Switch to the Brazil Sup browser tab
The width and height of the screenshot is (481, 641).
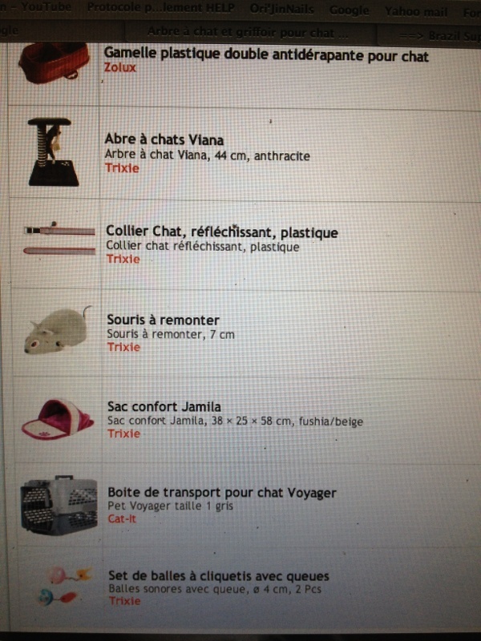[x=430, y=35]
